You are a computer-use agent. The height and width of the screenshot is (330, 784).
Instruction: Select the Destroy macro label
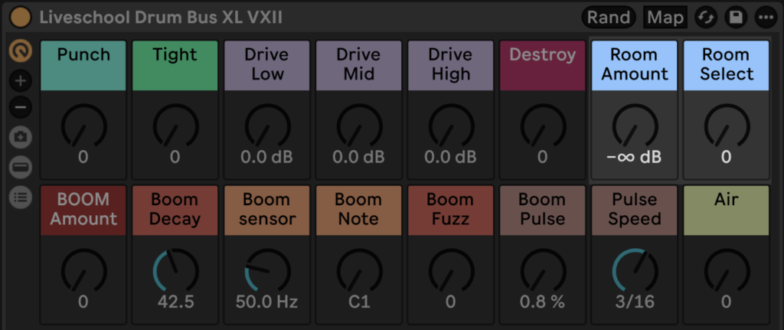(543, 66)
